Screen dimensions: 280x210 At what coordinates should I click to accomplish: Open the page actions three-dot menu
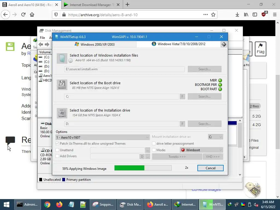tap(206, 15)
